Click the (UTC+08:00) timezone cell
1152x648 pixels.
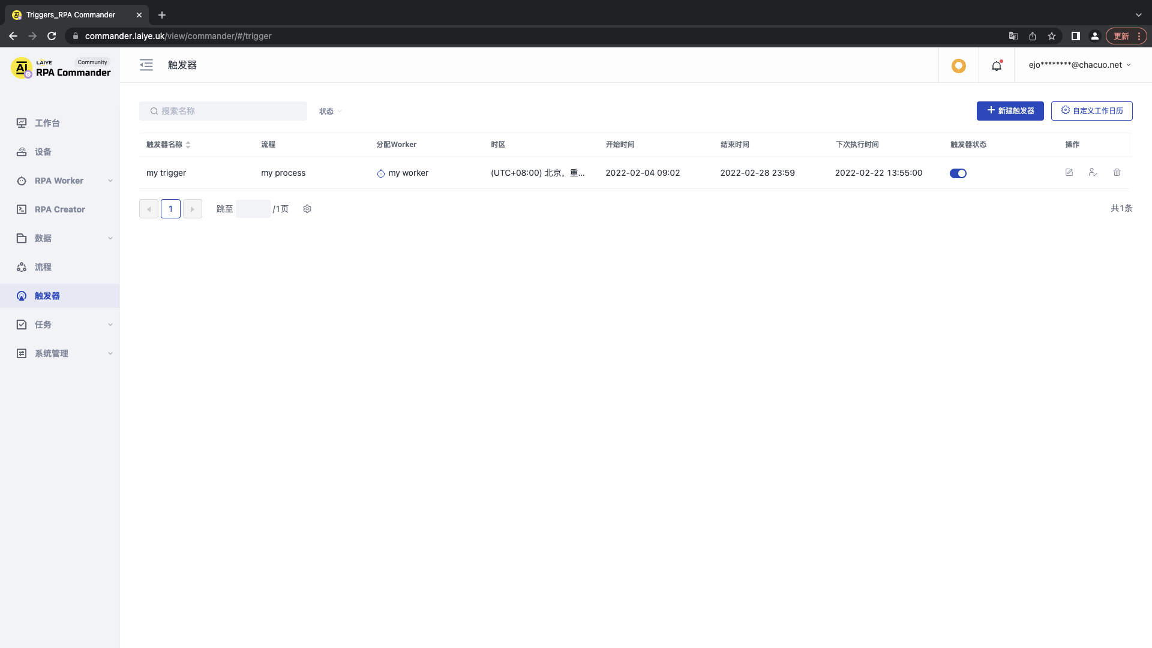point(538,173)
